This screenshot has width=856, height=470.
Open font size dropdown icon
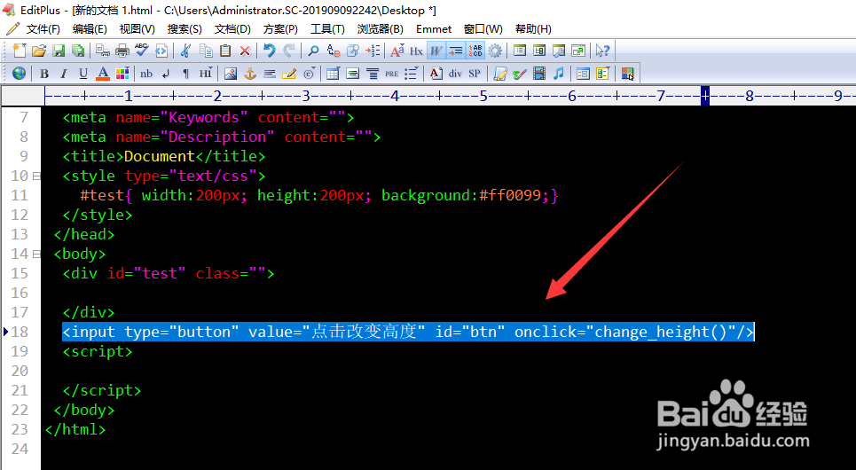point(397,51)
